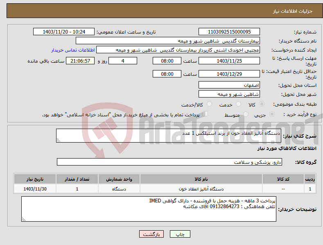This screenshot has height=245, width=323.
Task: Click the ردیف column header
Action: 310,179
